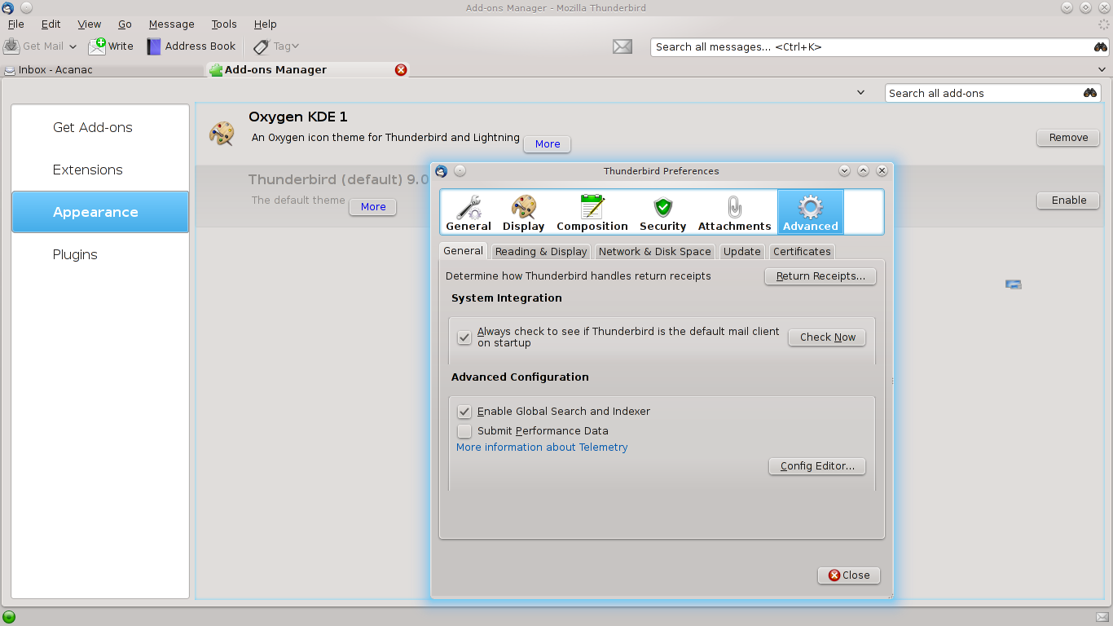Select Extensions in the sidebar

pyautogui.click(x=100, y=170)
